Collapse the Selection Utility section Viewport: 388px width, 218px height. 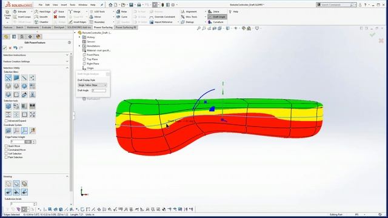coord(67,68)
